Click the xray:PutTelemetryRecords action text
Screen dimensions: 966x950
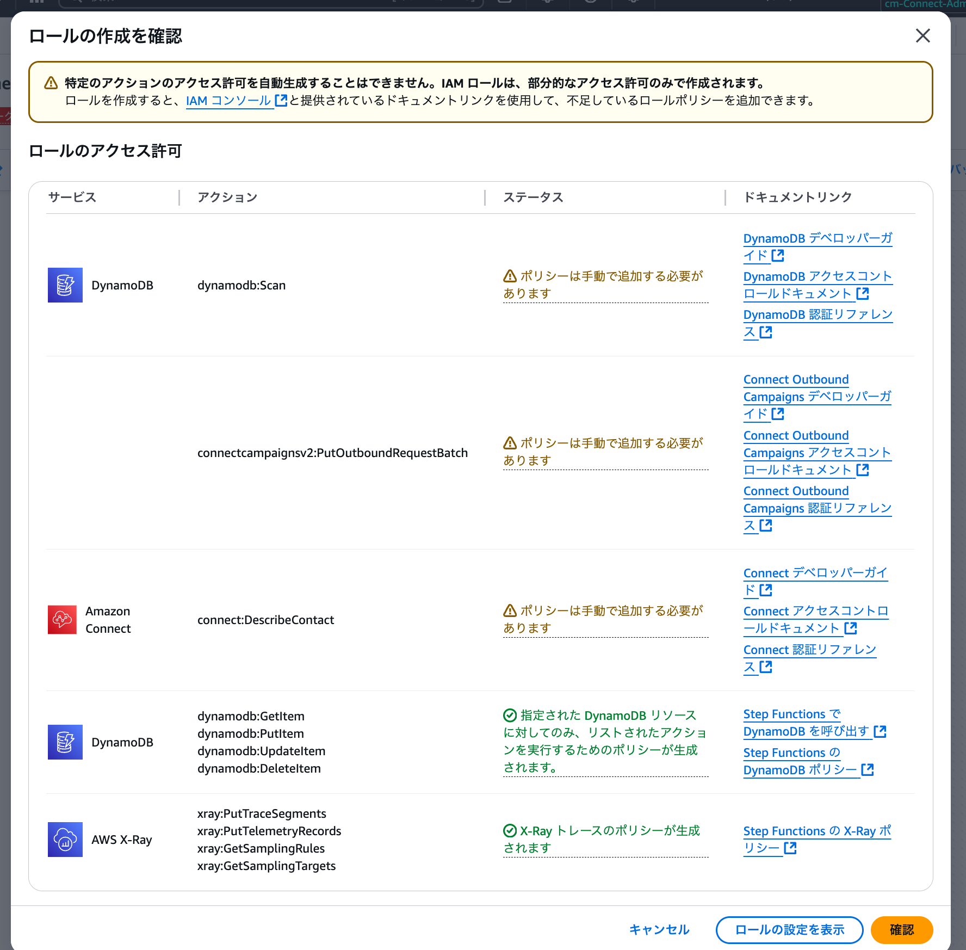point(269,831)
